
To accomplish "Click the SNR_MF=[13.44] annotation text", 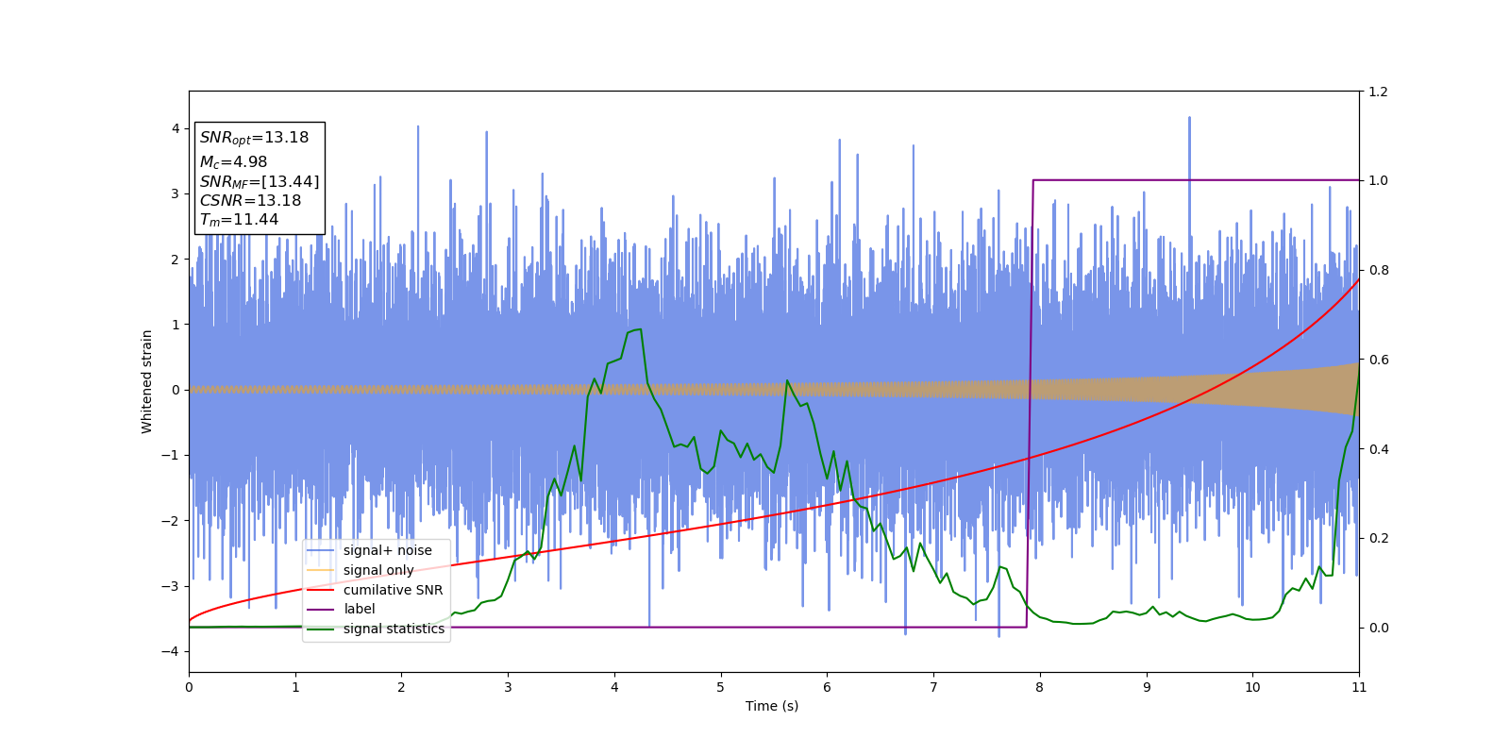I will point(260,182).
